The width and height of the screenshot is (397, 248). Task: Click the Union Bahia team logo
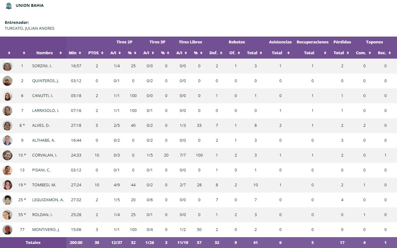[x=9, y=6]
